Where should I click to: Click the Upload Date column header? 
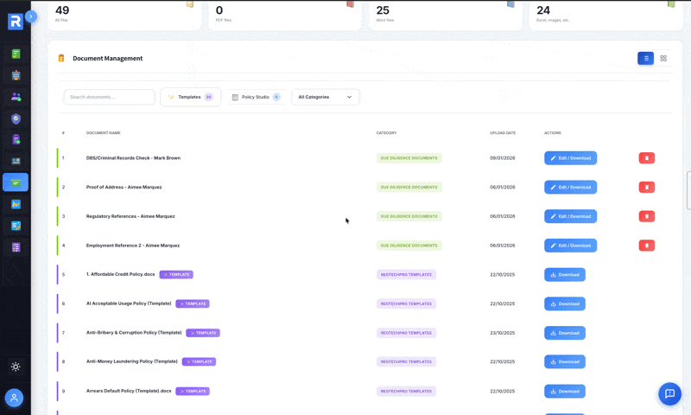pos(503,133)
